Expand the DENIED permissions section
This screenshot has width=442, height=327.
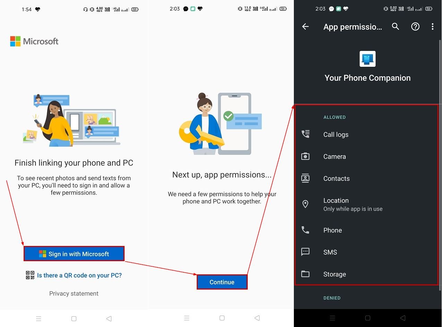pos(332,298)
